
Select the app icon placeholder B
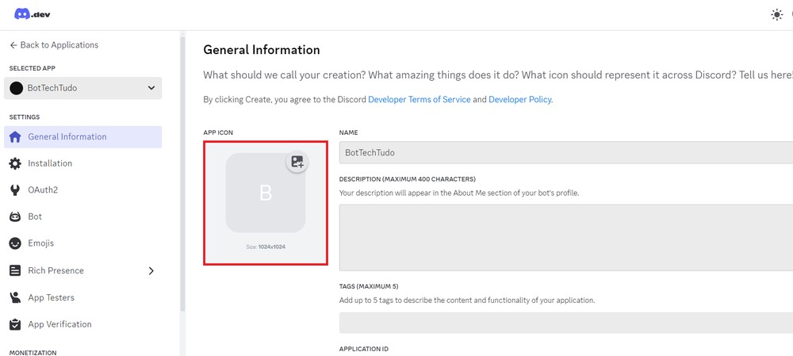pos(266,193)
